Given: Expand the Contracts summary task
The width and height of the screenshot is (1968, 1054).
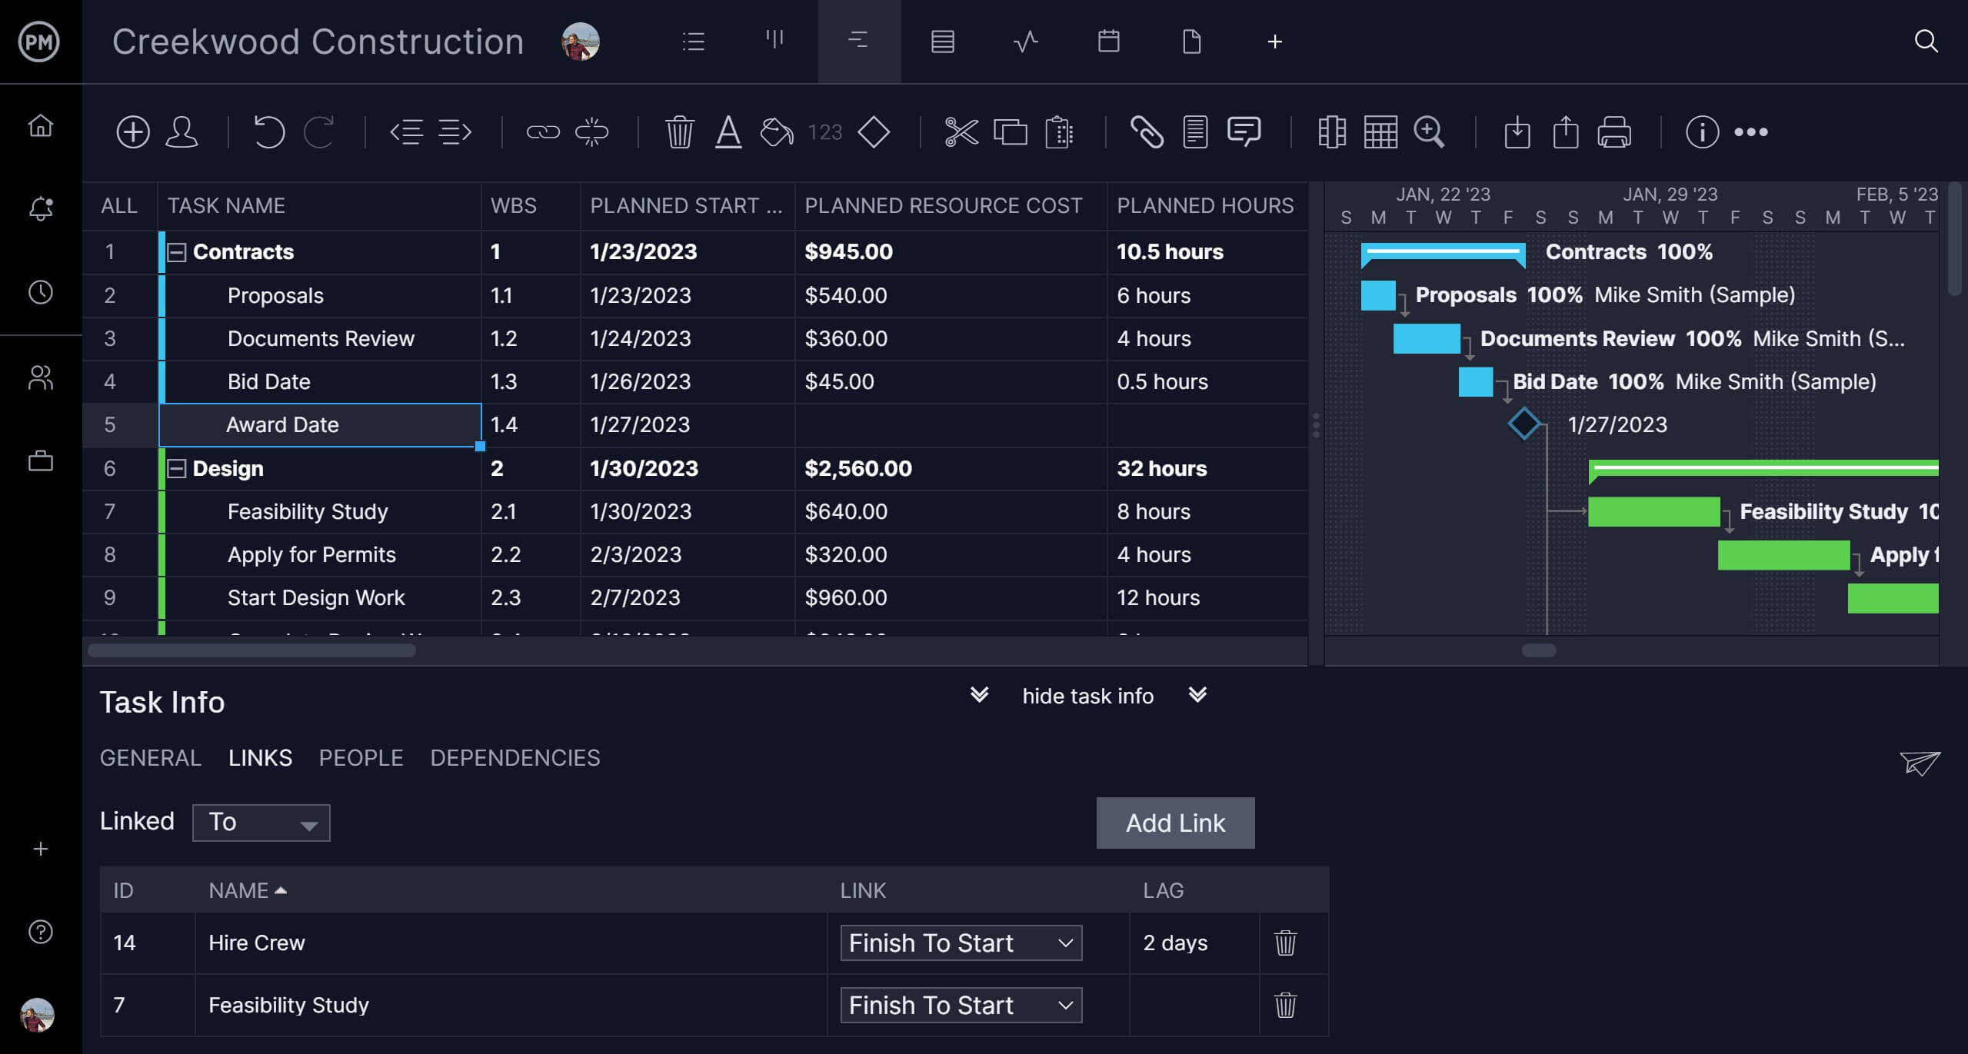Looking at the screenshot, I should click(175, 250).
